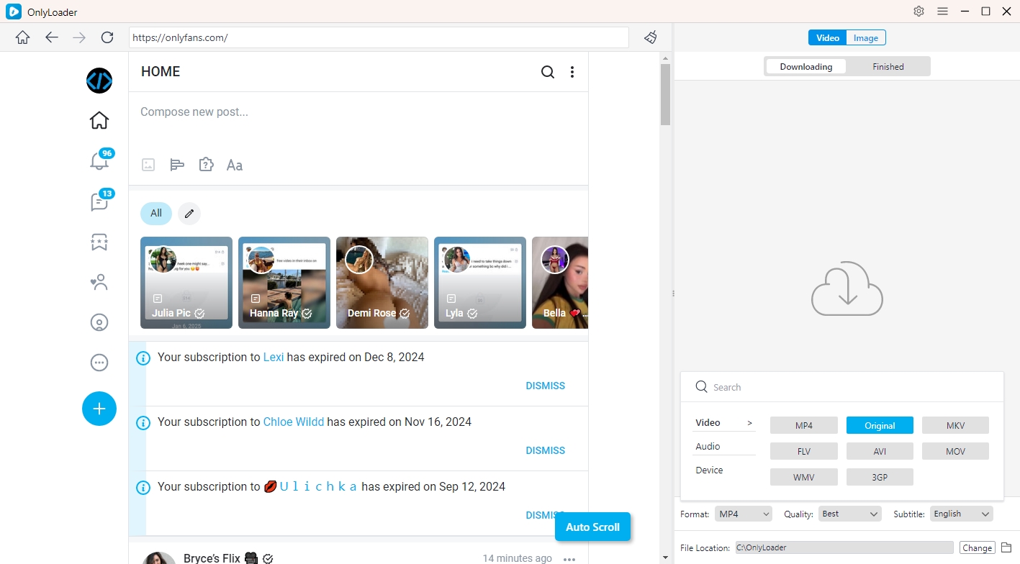Choose AVI format option
The height and width of the screenshot is (564, 1020).
880,451
